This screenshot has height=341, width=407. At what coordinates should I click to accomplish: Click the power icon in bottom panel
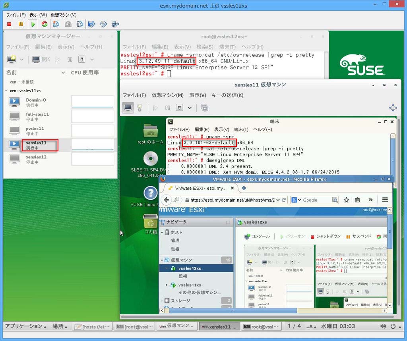pyautogui.click(x=393, y=326)
